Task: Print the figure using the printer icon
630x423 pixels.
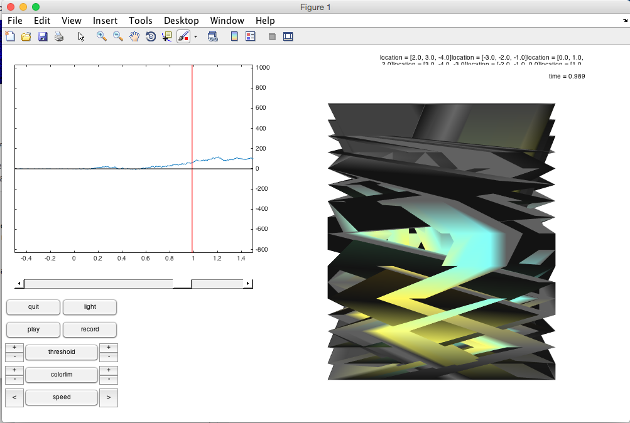Action: [x=59, y=36]
